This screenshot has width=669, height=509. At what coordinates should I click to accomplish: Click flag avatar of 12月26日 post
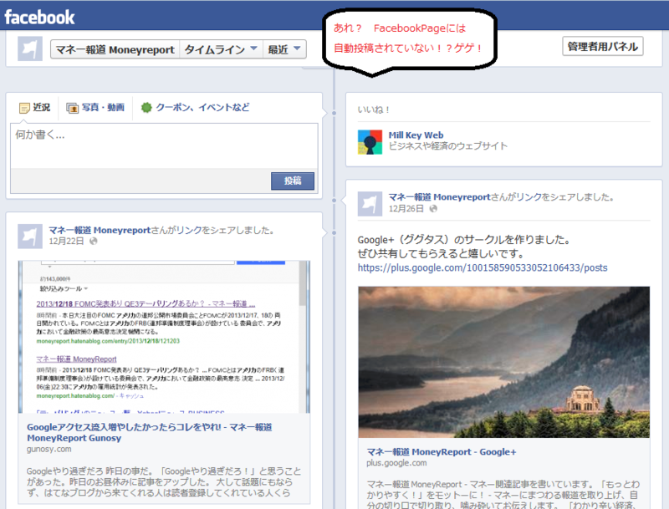(370, 204)
